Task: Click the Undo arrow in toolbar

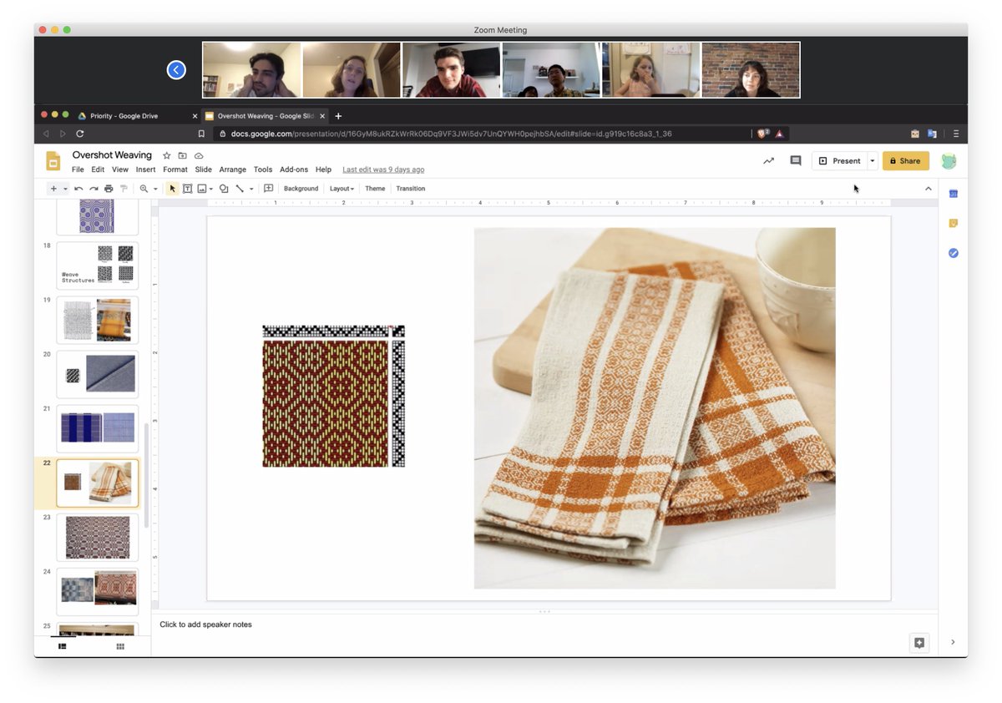Action: (x=78, y=189)
